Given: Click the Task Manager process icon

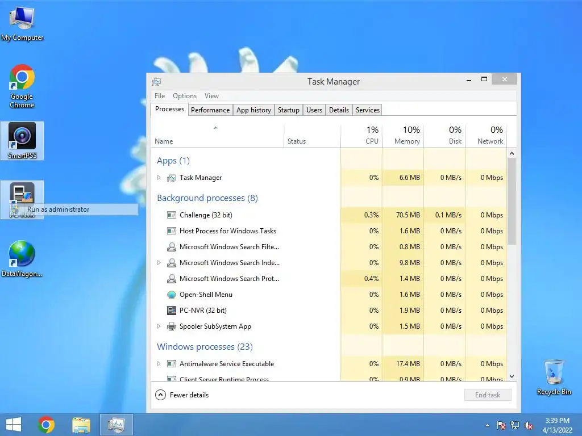Looking at the screenshot, I should (171, 178).
